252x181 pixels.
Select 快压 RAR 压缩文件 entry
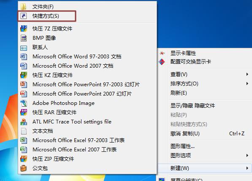point(87,112)
